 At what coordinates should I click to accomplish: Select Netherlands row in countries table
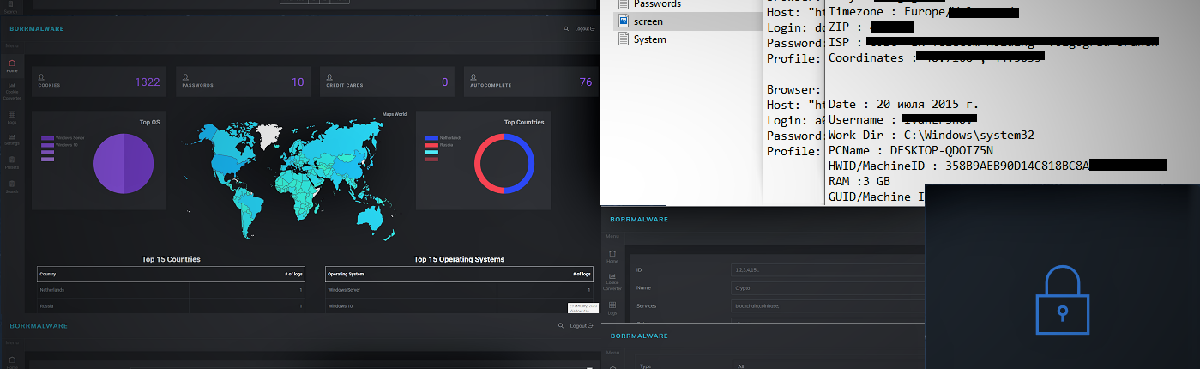[171, 290]
